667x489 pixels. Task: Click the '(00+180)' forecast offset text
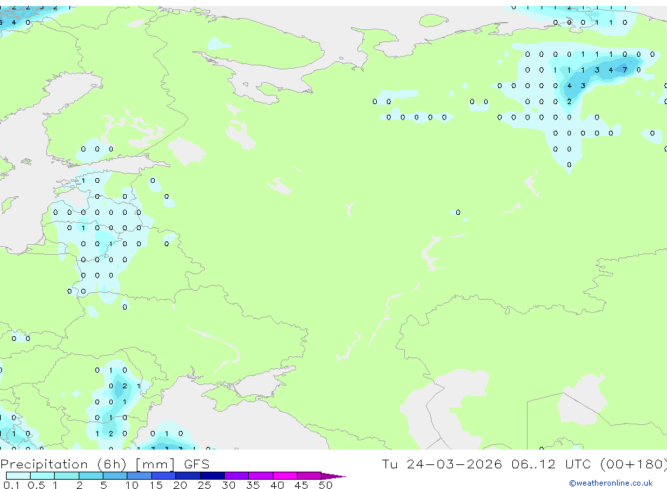(634, 464)
